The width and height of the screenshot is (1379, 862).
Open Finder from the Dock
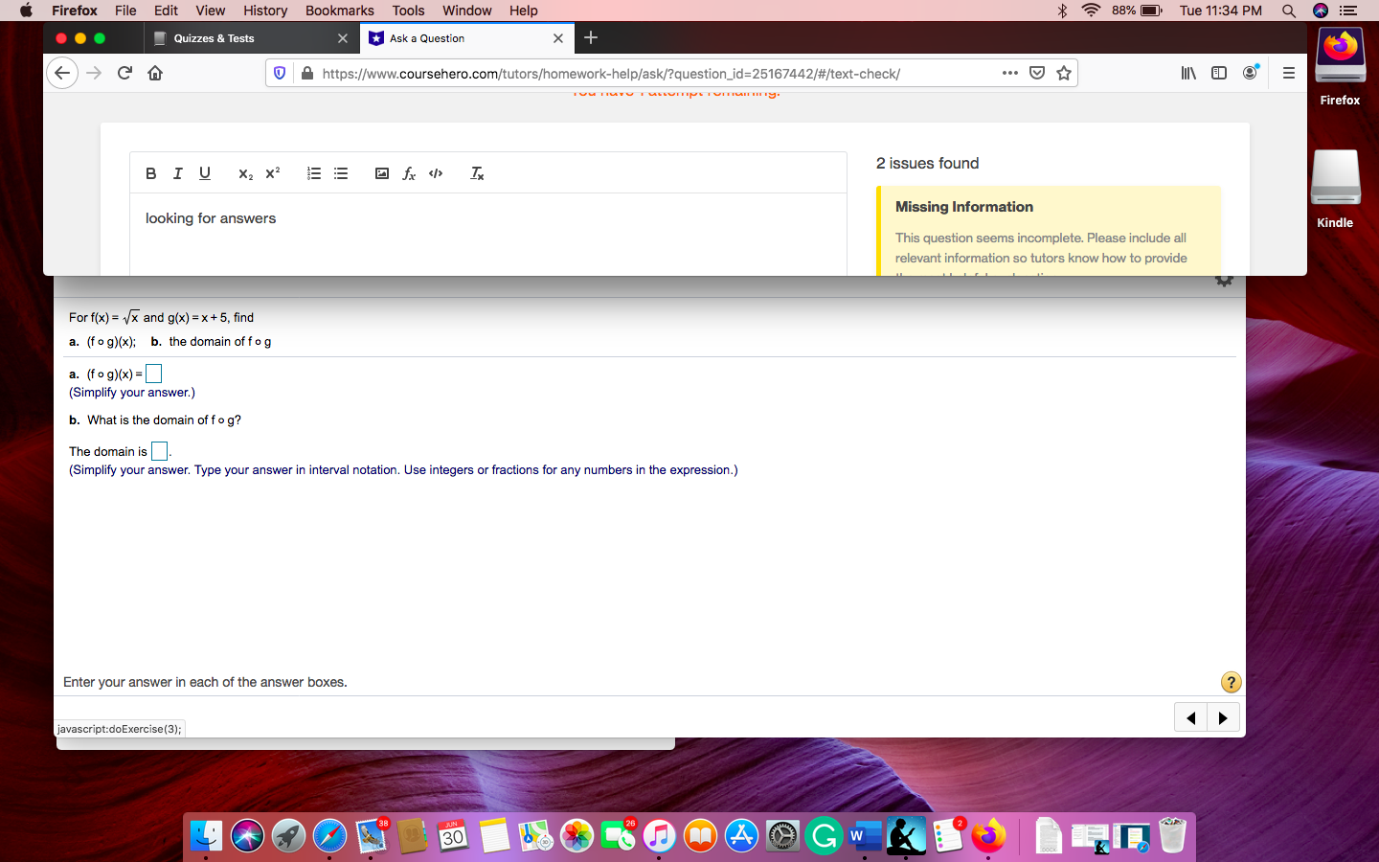(x=206, y=836)
